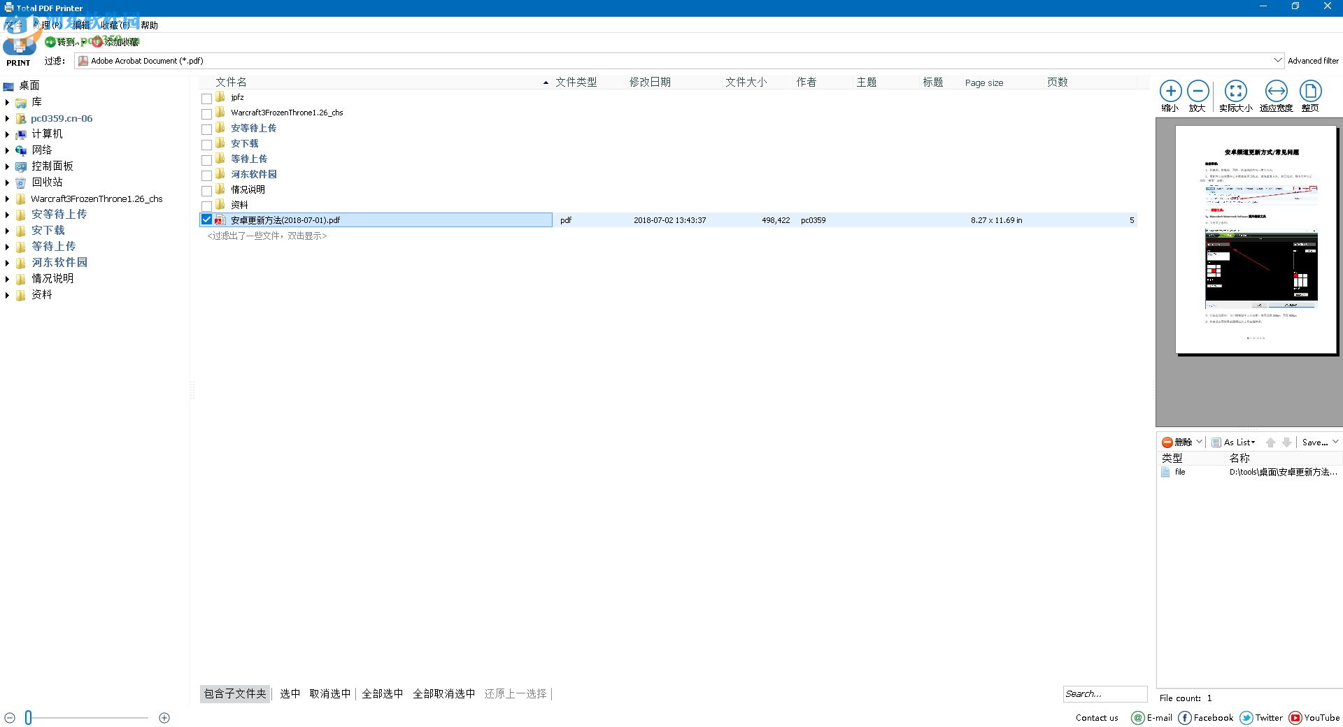Click the Advanced filter link
The width and height of the screenshot is (1343, 727).
(1313, 60)
